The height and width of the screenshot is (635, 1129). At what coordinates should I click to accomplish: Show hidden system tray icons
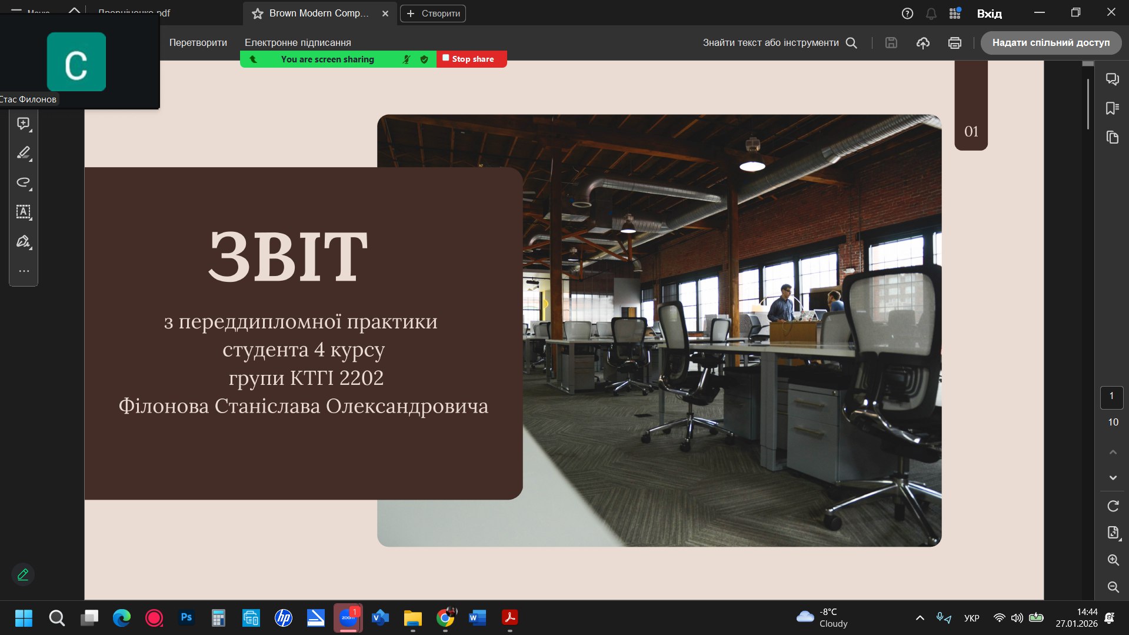click(920, 618)
